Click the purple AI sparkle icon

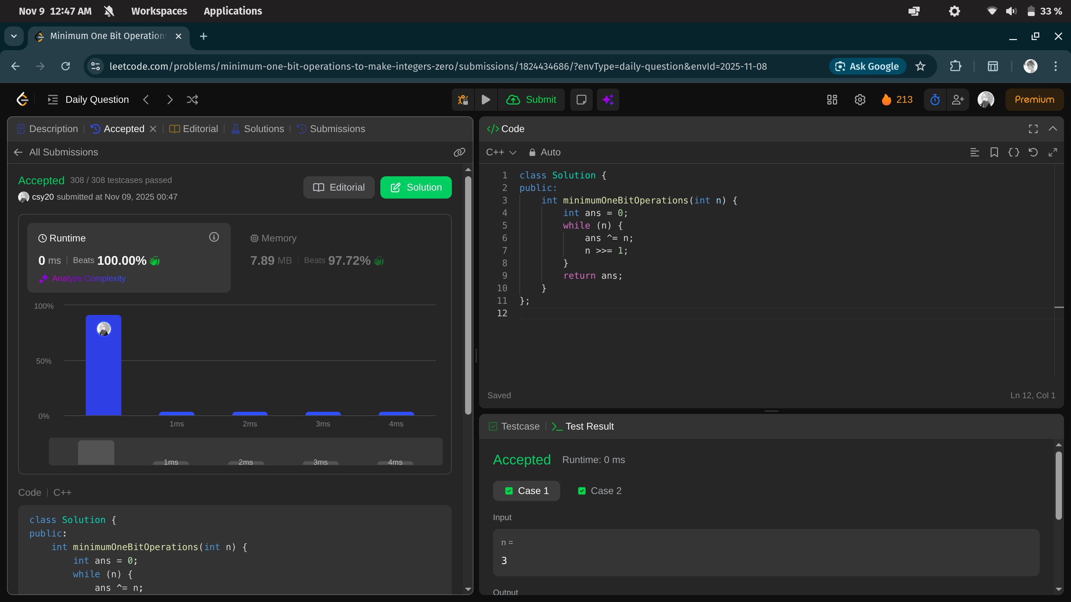pyautogui.click(x=608, y=100)
